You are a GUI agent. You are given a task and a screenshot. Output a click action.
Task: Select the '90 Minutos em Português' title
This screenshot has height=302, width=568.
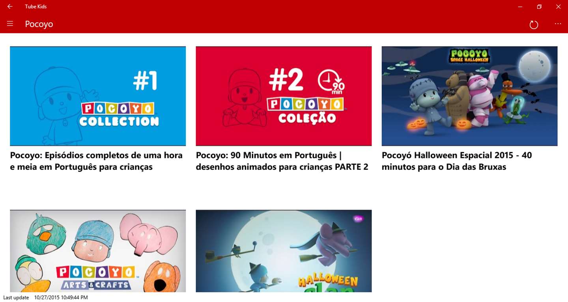click(x=282, y=161)
